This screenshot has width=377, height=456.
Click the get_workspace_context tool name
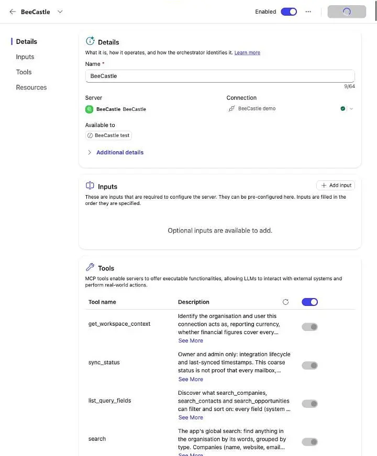pyautogui.click(x=119, y=324)
